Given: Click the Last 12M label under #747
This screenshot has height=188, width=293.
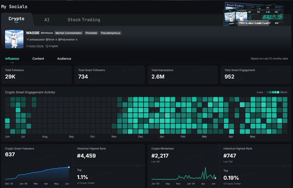Looking at the screenshot, I should coord(228,162).
